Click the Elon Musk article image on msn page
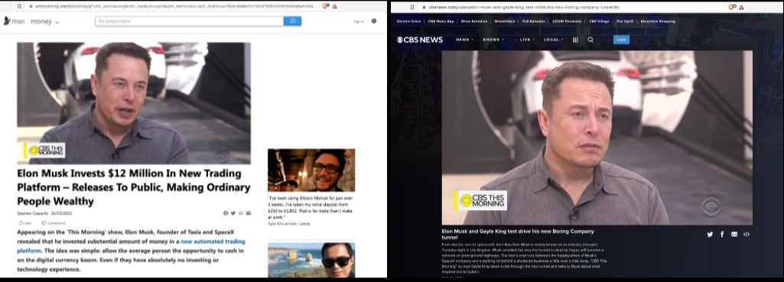 coord(134,103)
